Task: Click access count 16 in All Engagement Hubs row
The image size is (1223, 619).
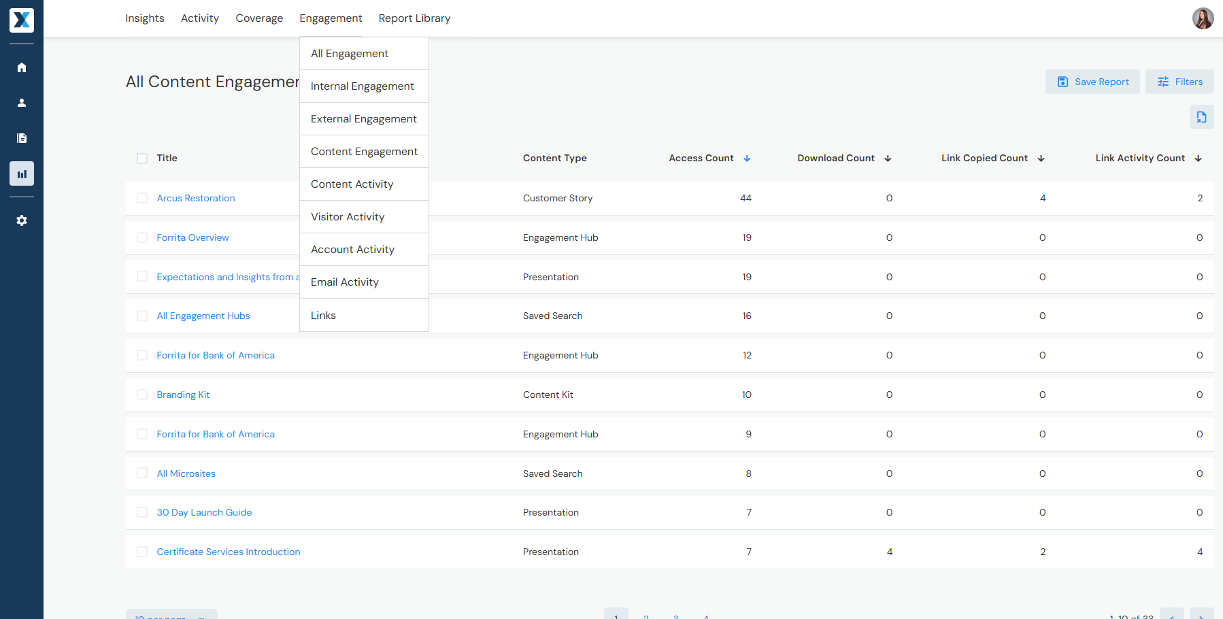Action: pyautogui.click(x=747, y=316)
